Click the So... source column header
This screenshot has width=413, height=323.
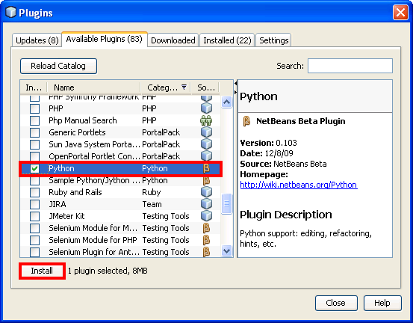click(x=205, y=87)
